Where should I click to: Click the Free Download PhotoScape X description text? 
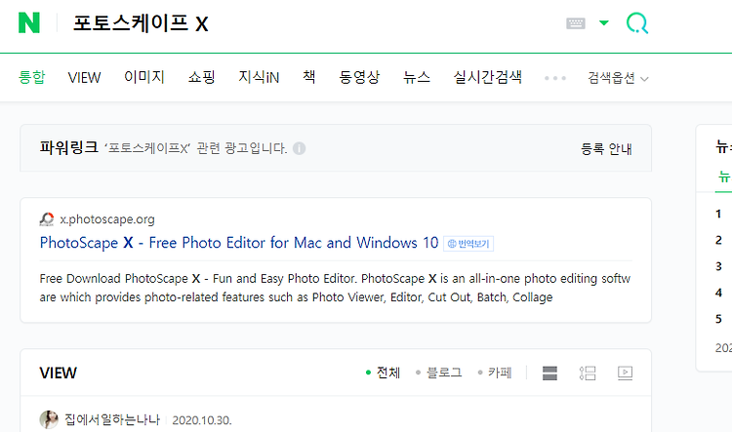pyautogui.click(x=335, y=288)
